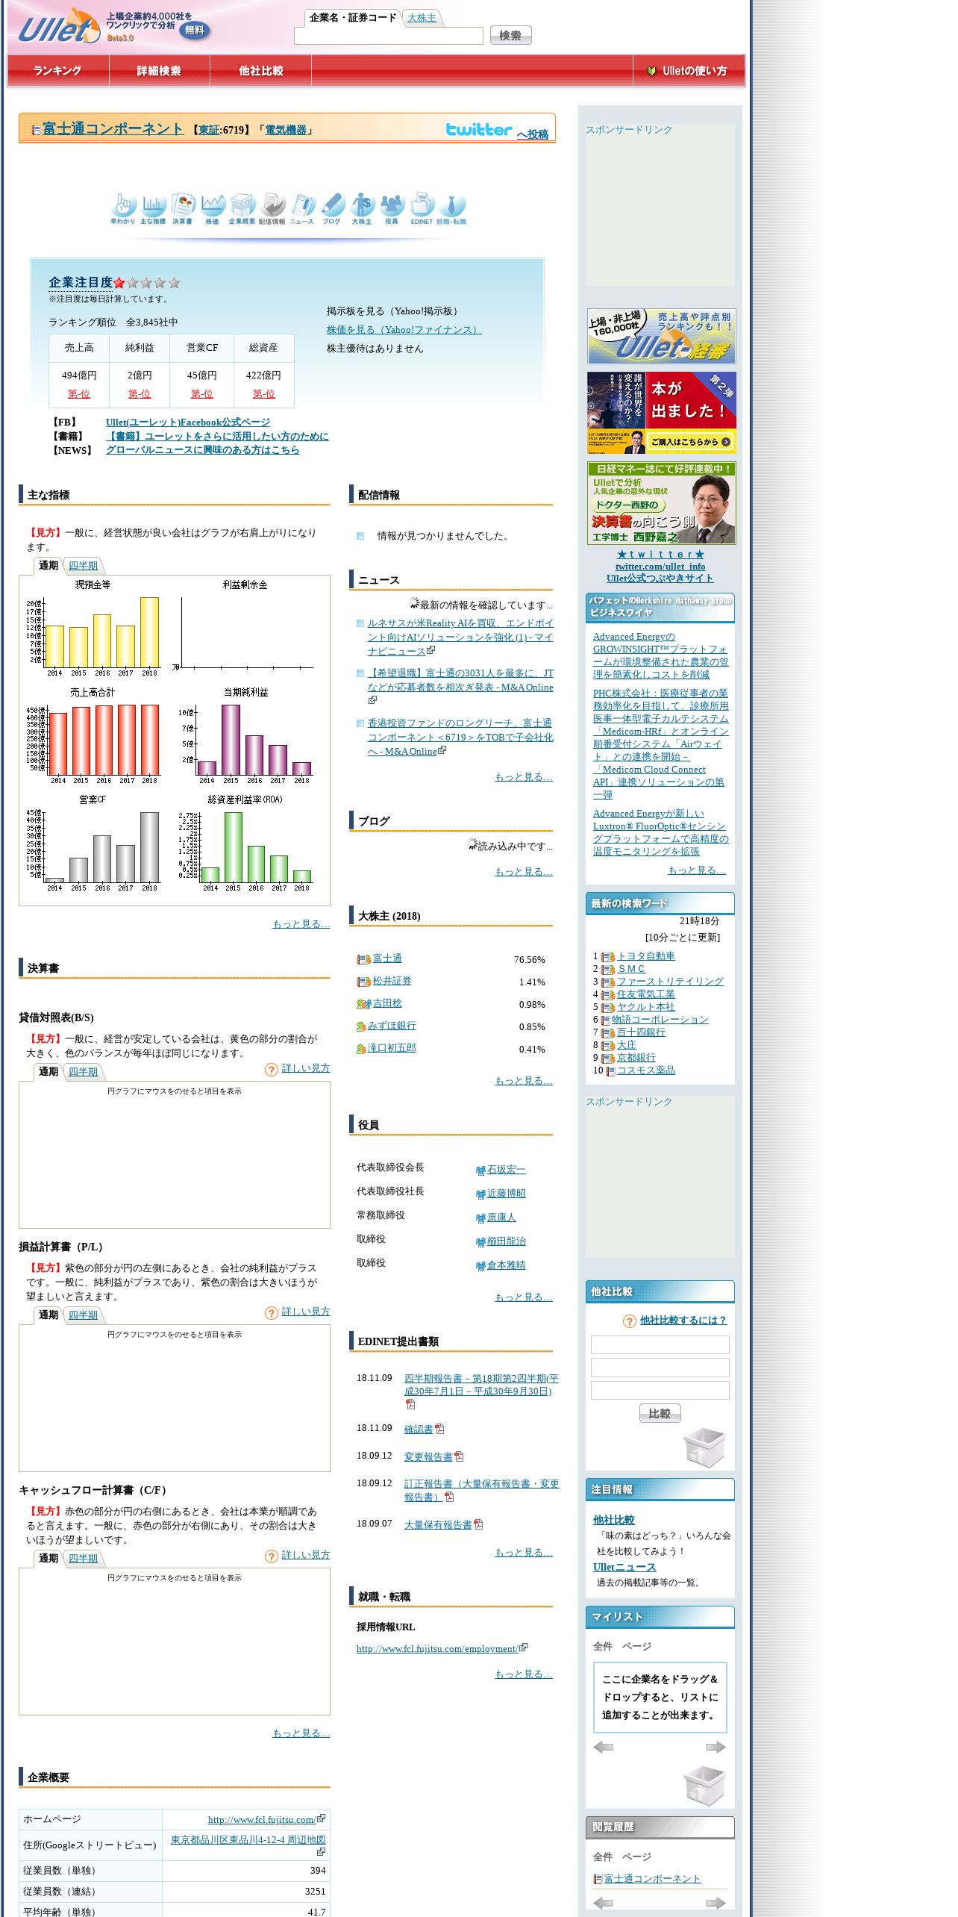
Task: Open the 役員 officers icon
Action: pyautogui.click(x=392, y=208)
